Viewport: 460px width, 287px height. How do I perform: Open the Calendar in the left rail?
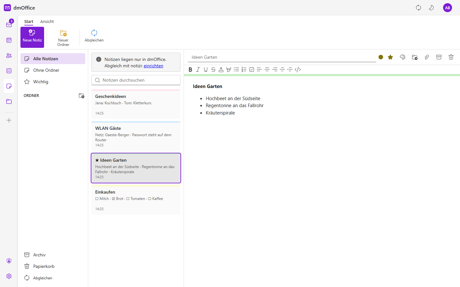point(9,40)
